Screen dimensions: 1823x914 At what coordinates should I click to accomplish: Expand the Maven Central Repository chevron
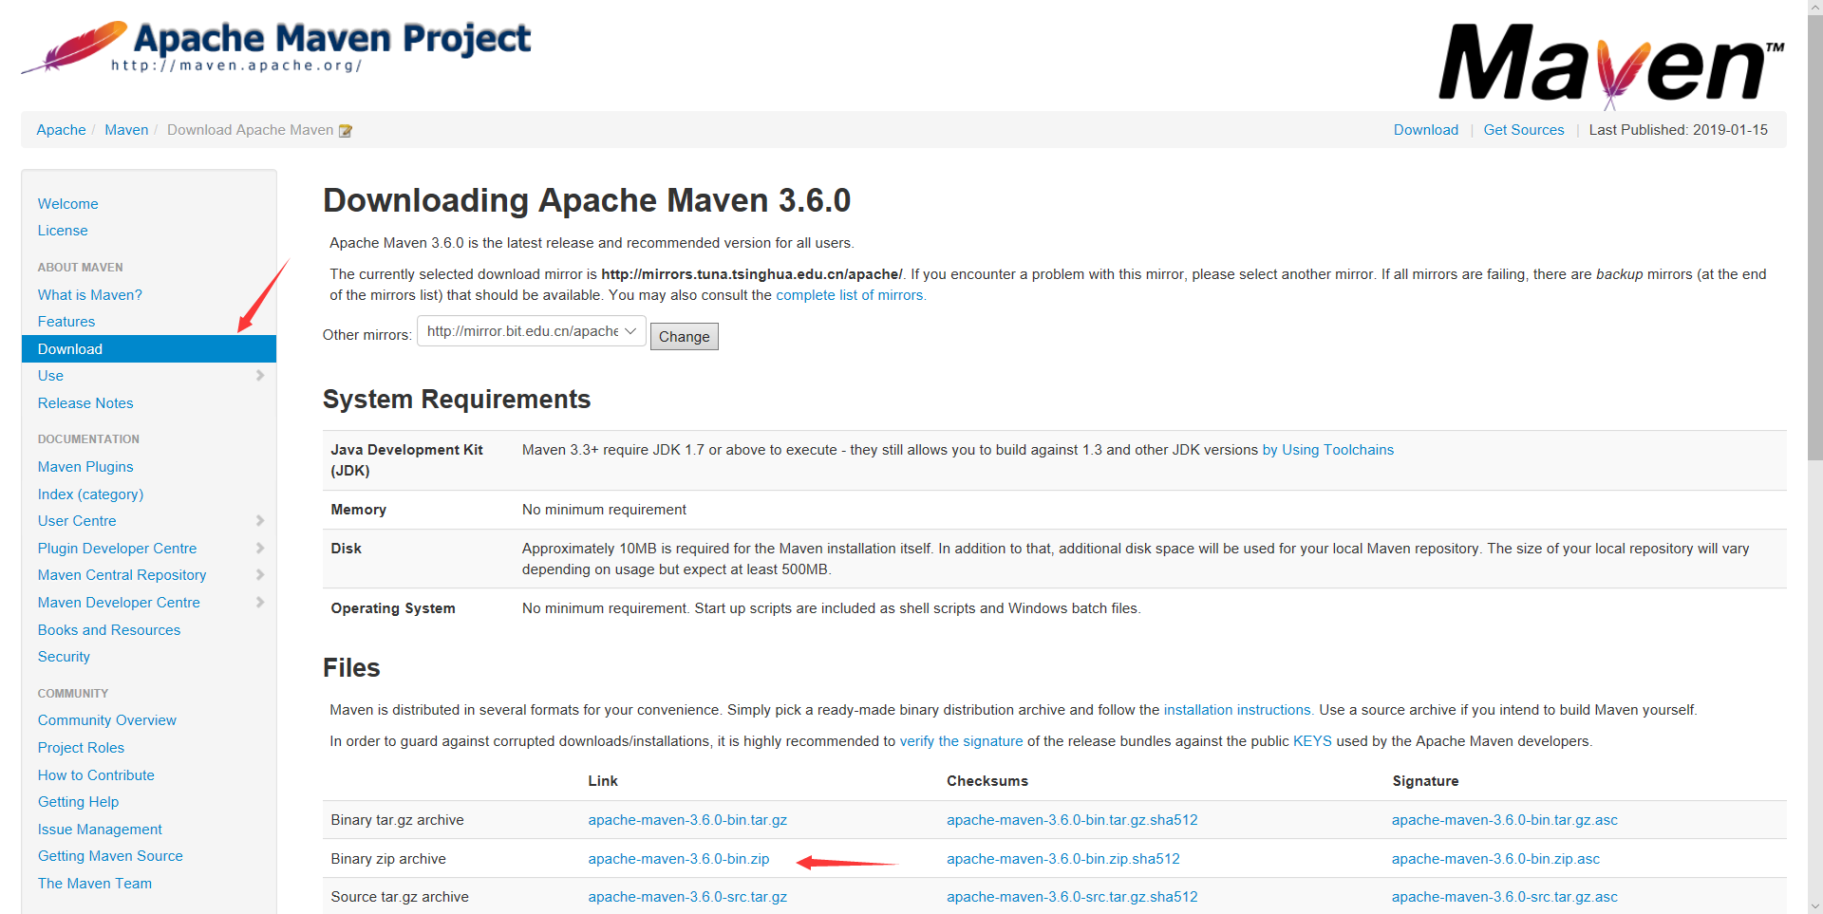click(260, 575)
